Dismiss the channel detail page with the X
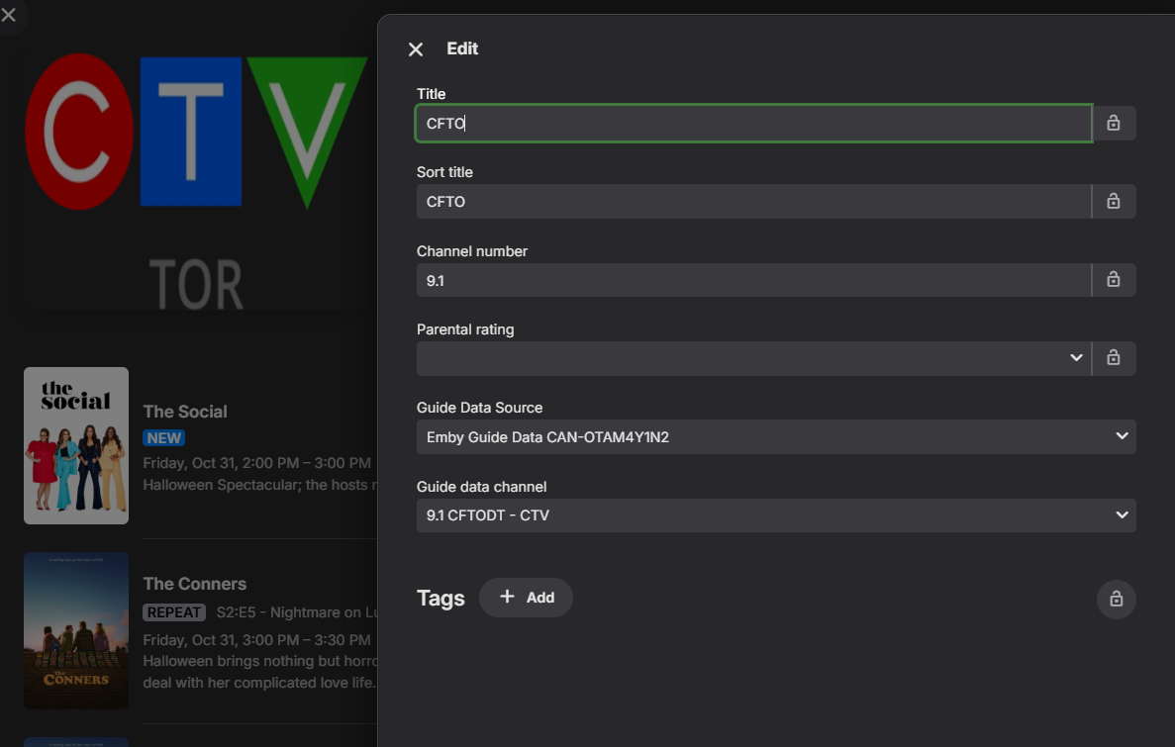Screen dimensions: 1175x747 click(x=9, y=14)
